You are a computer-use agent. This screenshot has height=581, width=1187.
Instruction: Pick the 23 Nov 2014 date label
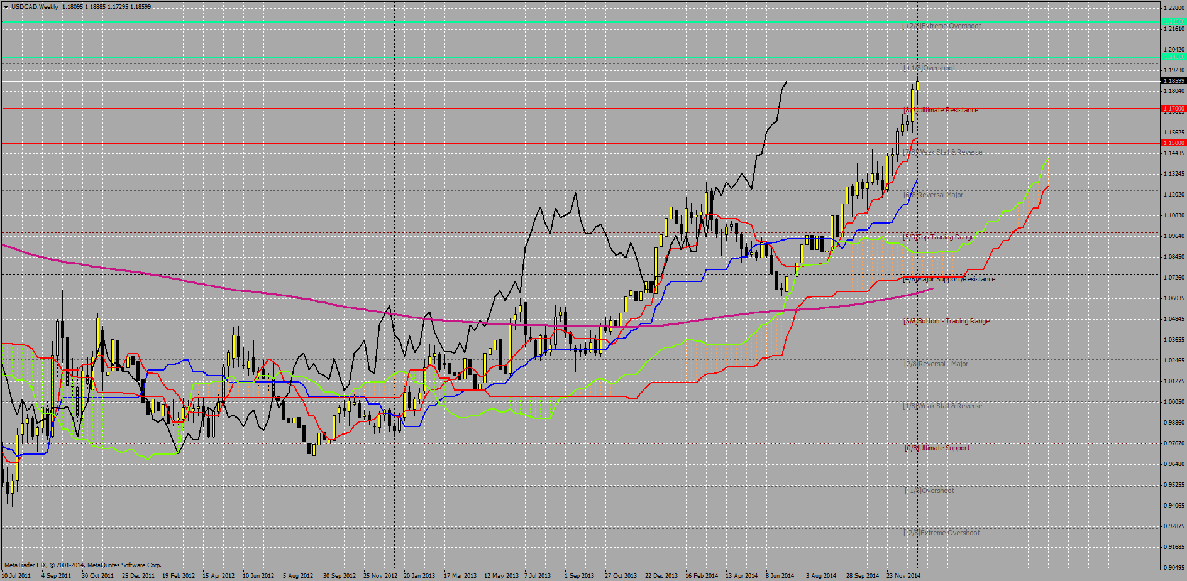point(903,575)
